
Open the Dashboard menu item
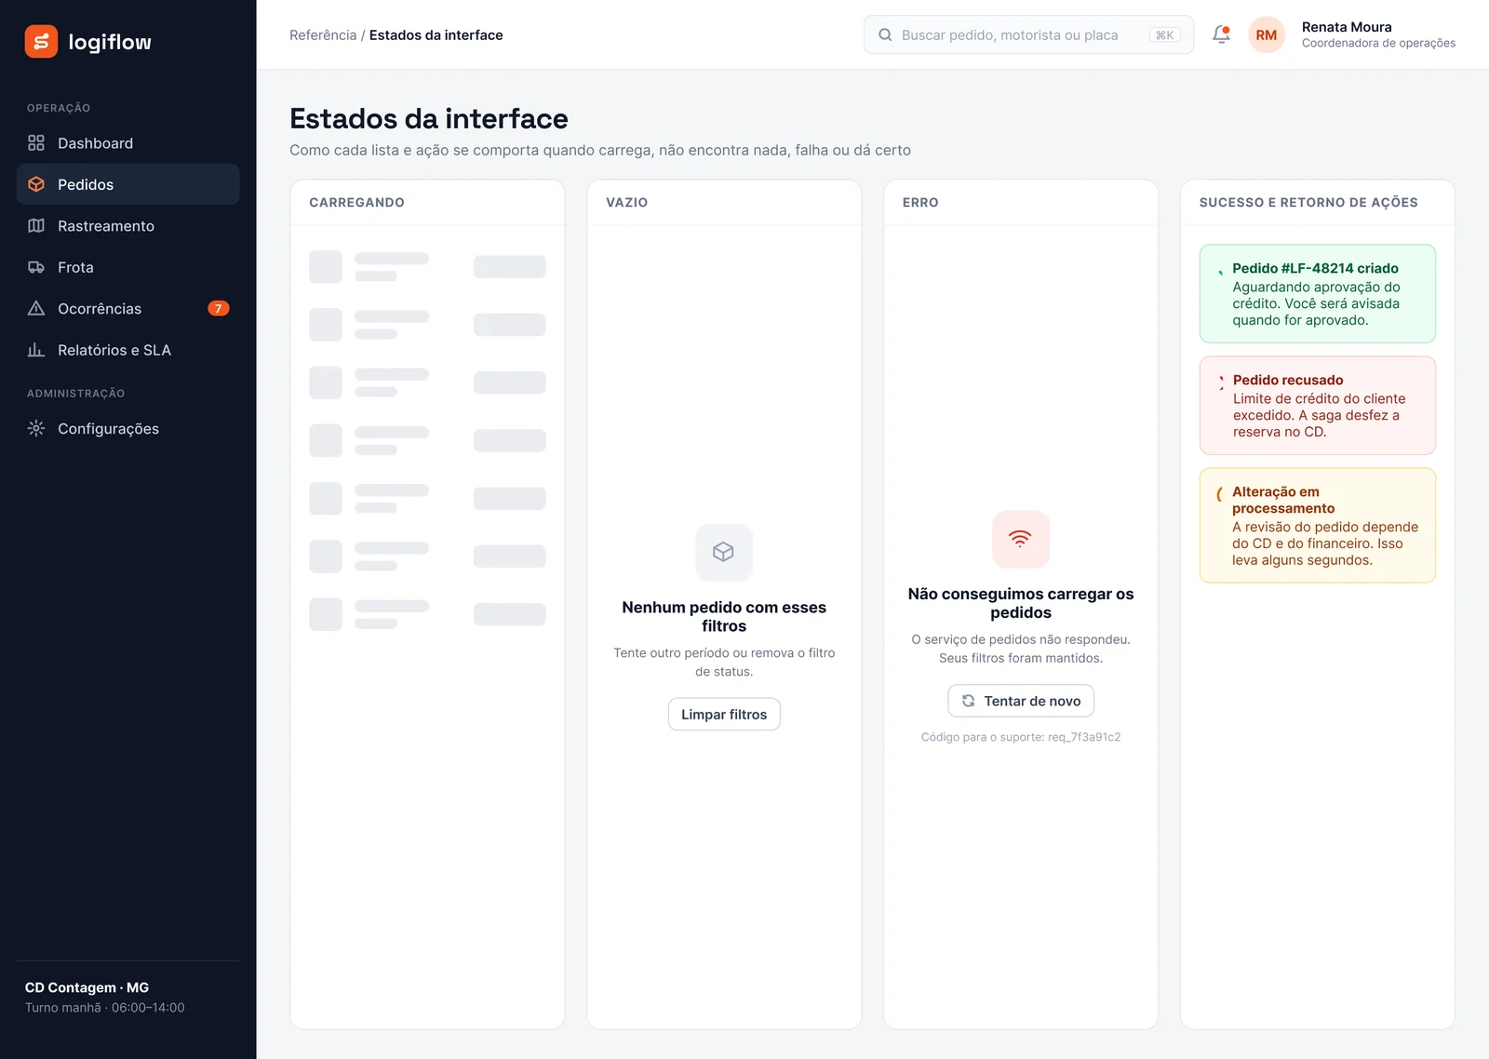(128, 143)
